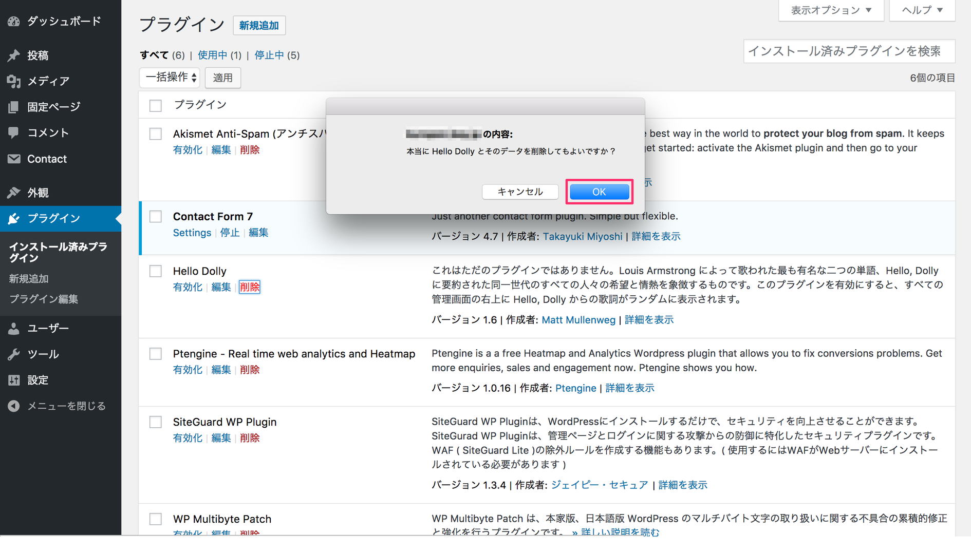The width and height of the screenshot is (971, 552).
Task: Click the Pages (固定ページ) icon
Action: [x=14, y=107]
